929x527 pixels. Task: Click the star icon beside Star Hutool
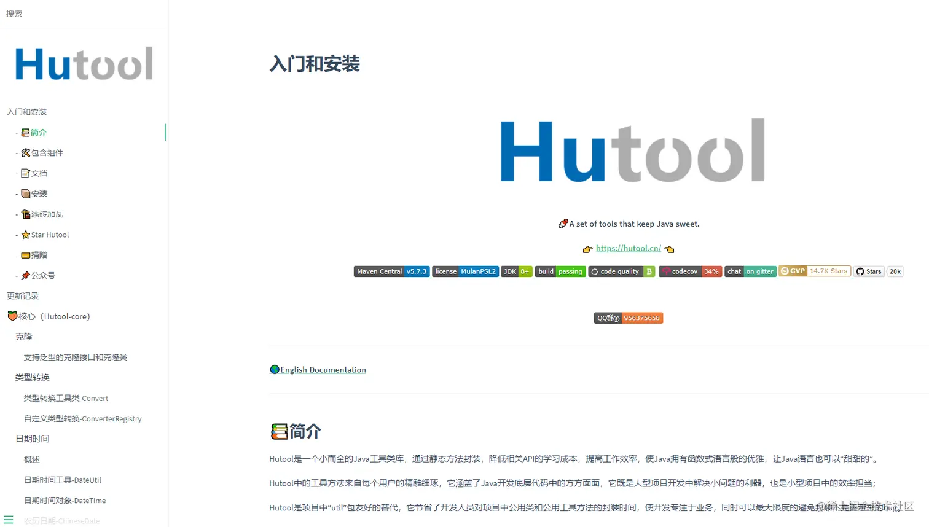(25, 235)
